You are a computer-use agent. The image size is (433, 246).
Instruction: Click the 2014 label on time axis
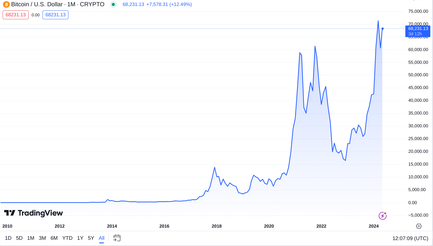[112, 226]
